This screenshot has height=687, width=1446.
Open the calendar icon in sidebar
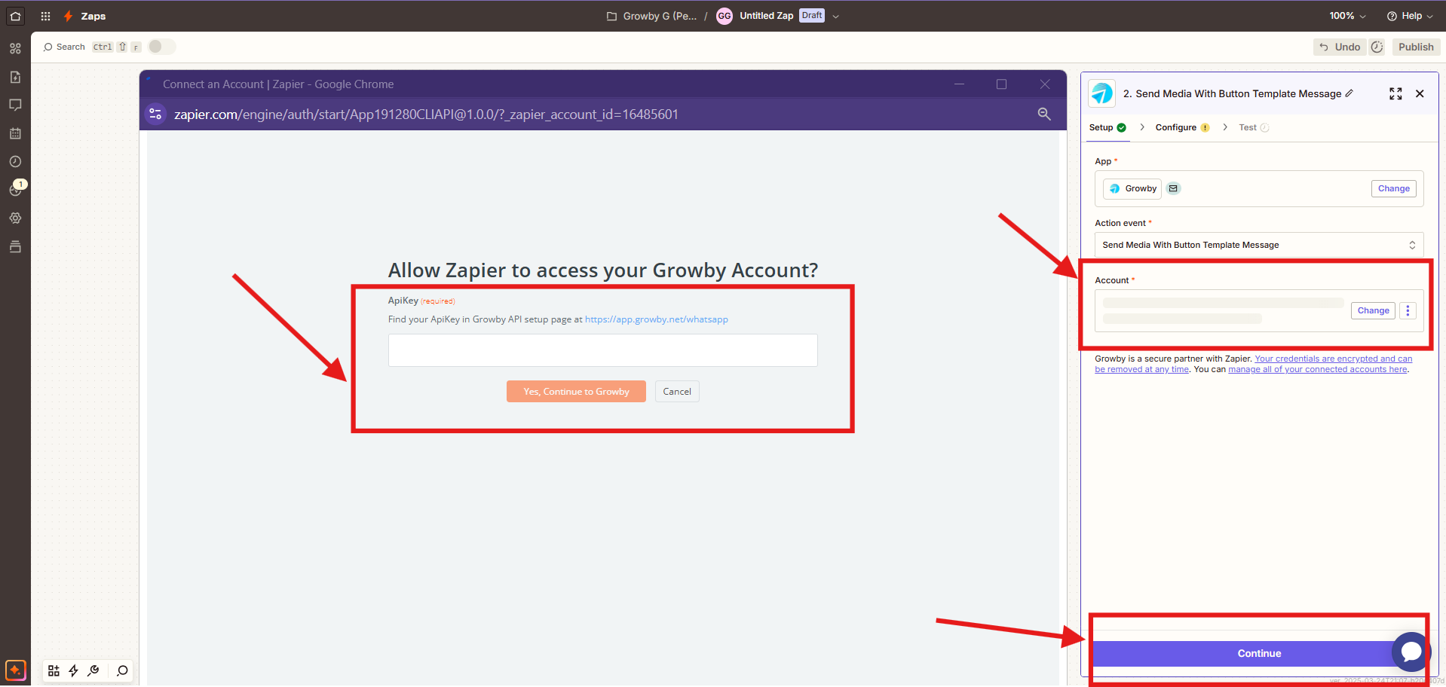pyautogui.click(x=15, y=133)
